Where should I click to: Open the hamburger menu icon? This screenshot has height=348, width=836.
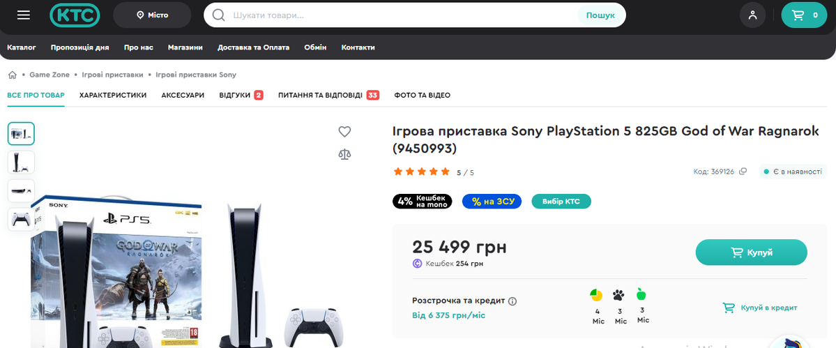[24, 15]
